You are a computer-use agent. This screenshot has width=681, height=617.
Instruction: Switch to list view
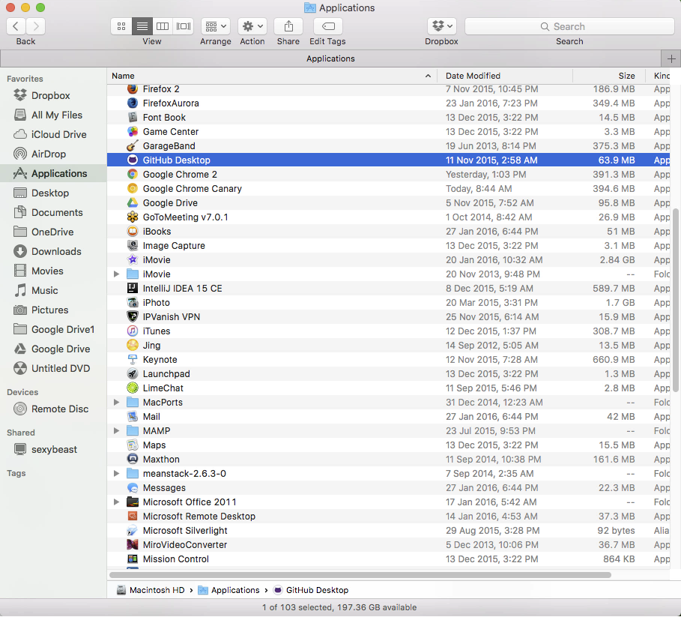tap(142, 26)
